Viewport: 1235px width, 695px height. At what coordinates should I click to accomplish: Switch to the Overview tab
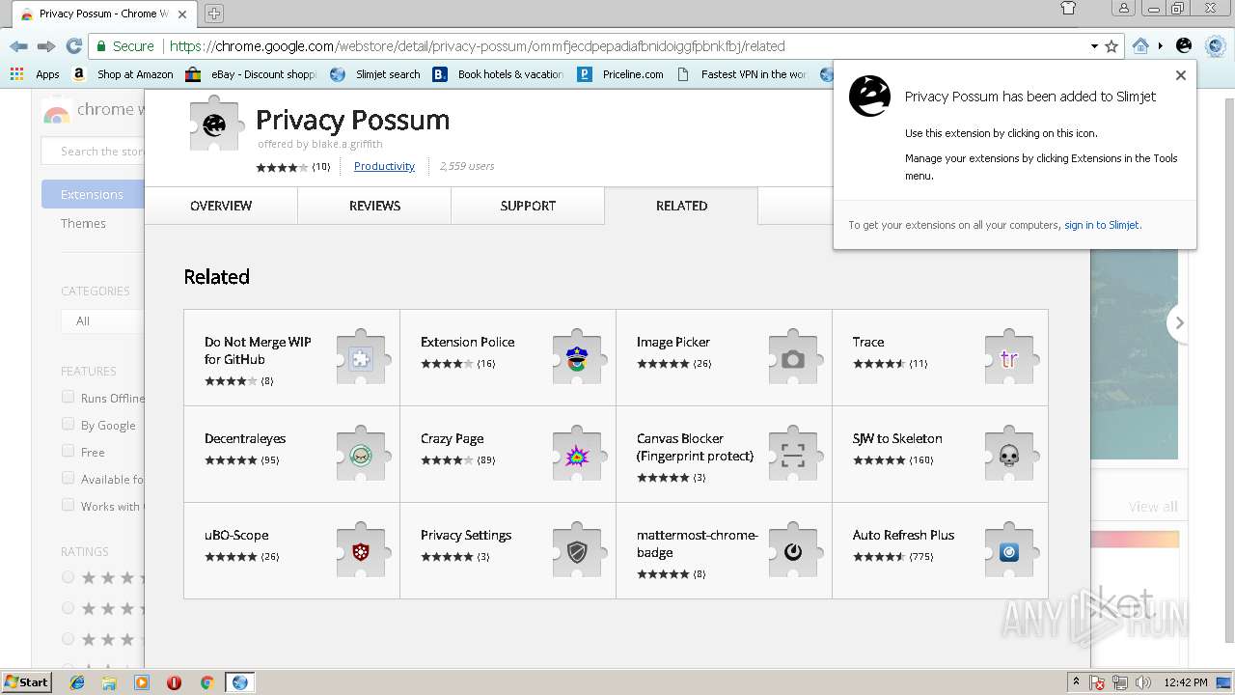[221, 206]
